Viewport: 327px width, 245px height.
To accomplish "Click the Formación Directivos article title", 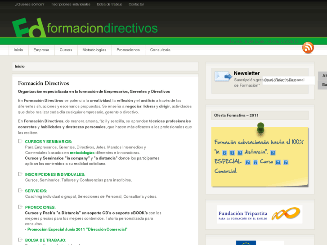I will click(43, 83).
